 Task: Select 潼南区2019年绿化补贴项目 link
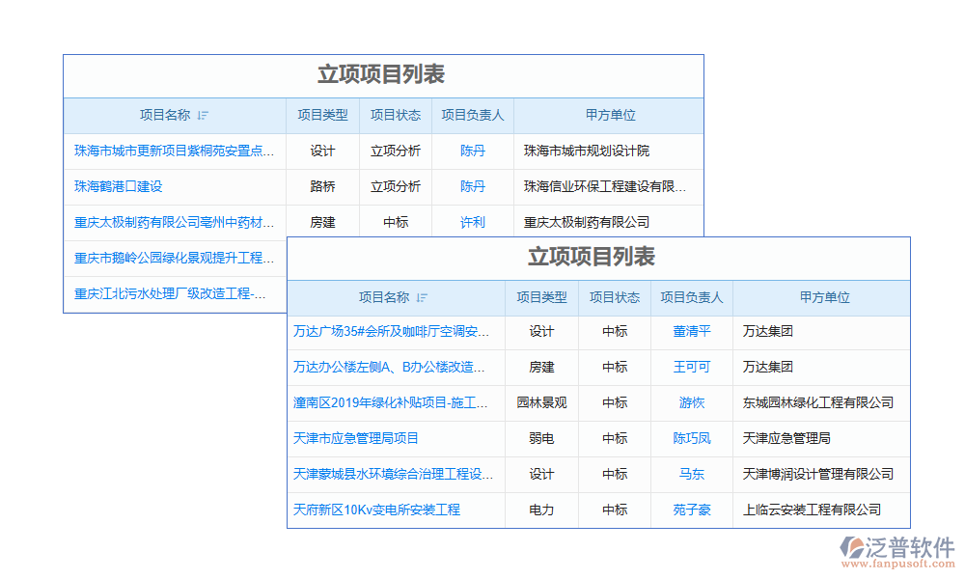[391, 402]
